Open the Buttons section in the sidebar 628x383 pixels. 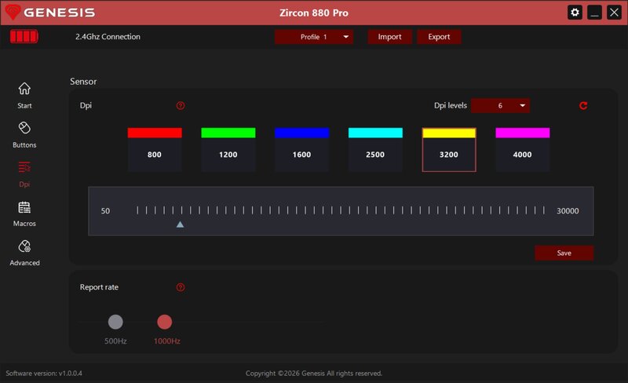[x=24, y=135]
